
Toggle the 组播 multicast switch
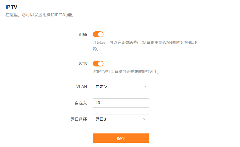click(x=98, y=34)
